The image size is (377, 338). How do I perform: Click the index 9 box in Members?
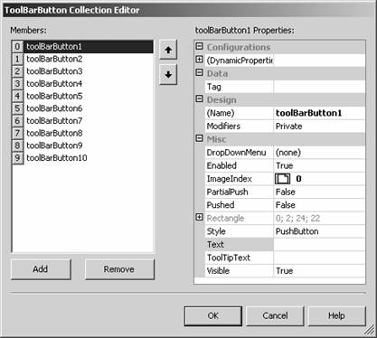[x=17, y=158]
